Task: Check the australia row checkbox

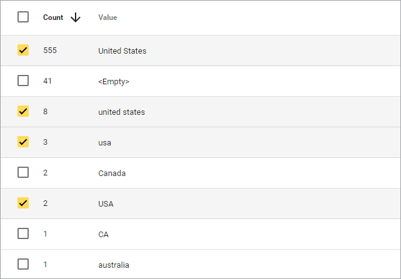Action: point(23,265)
